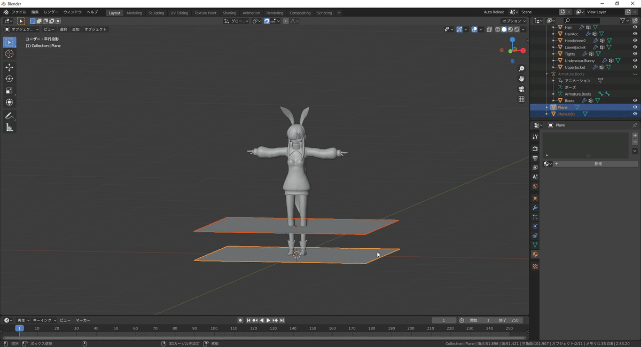This screenshot has width=641, height=347.
Task: Open the レンダー menu
Action: pos(51,11)
